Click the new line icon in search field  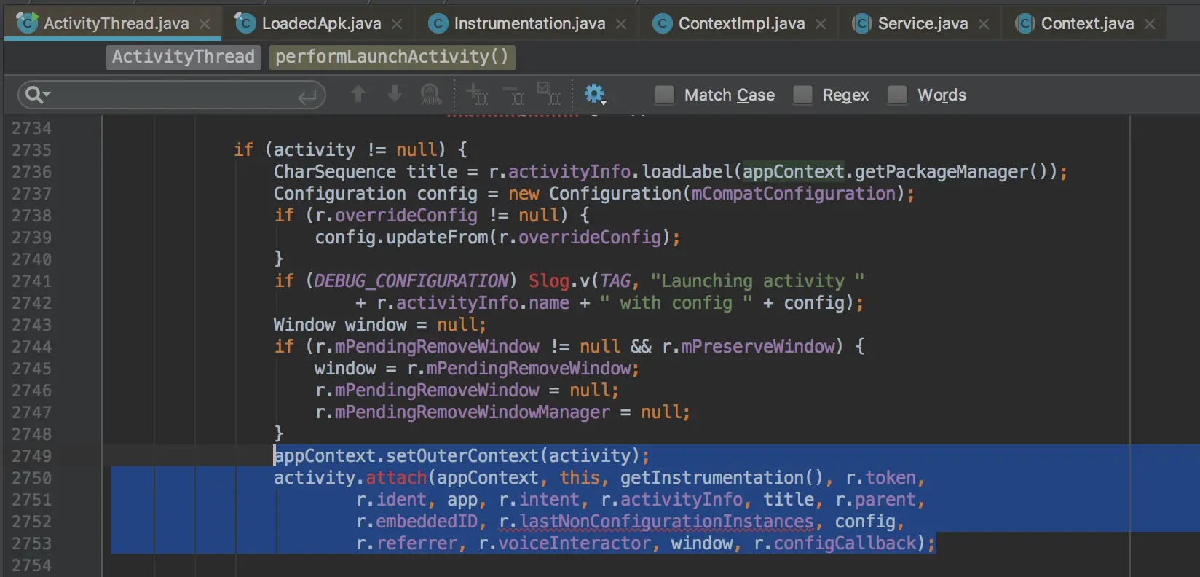click(x=308, y=95)
